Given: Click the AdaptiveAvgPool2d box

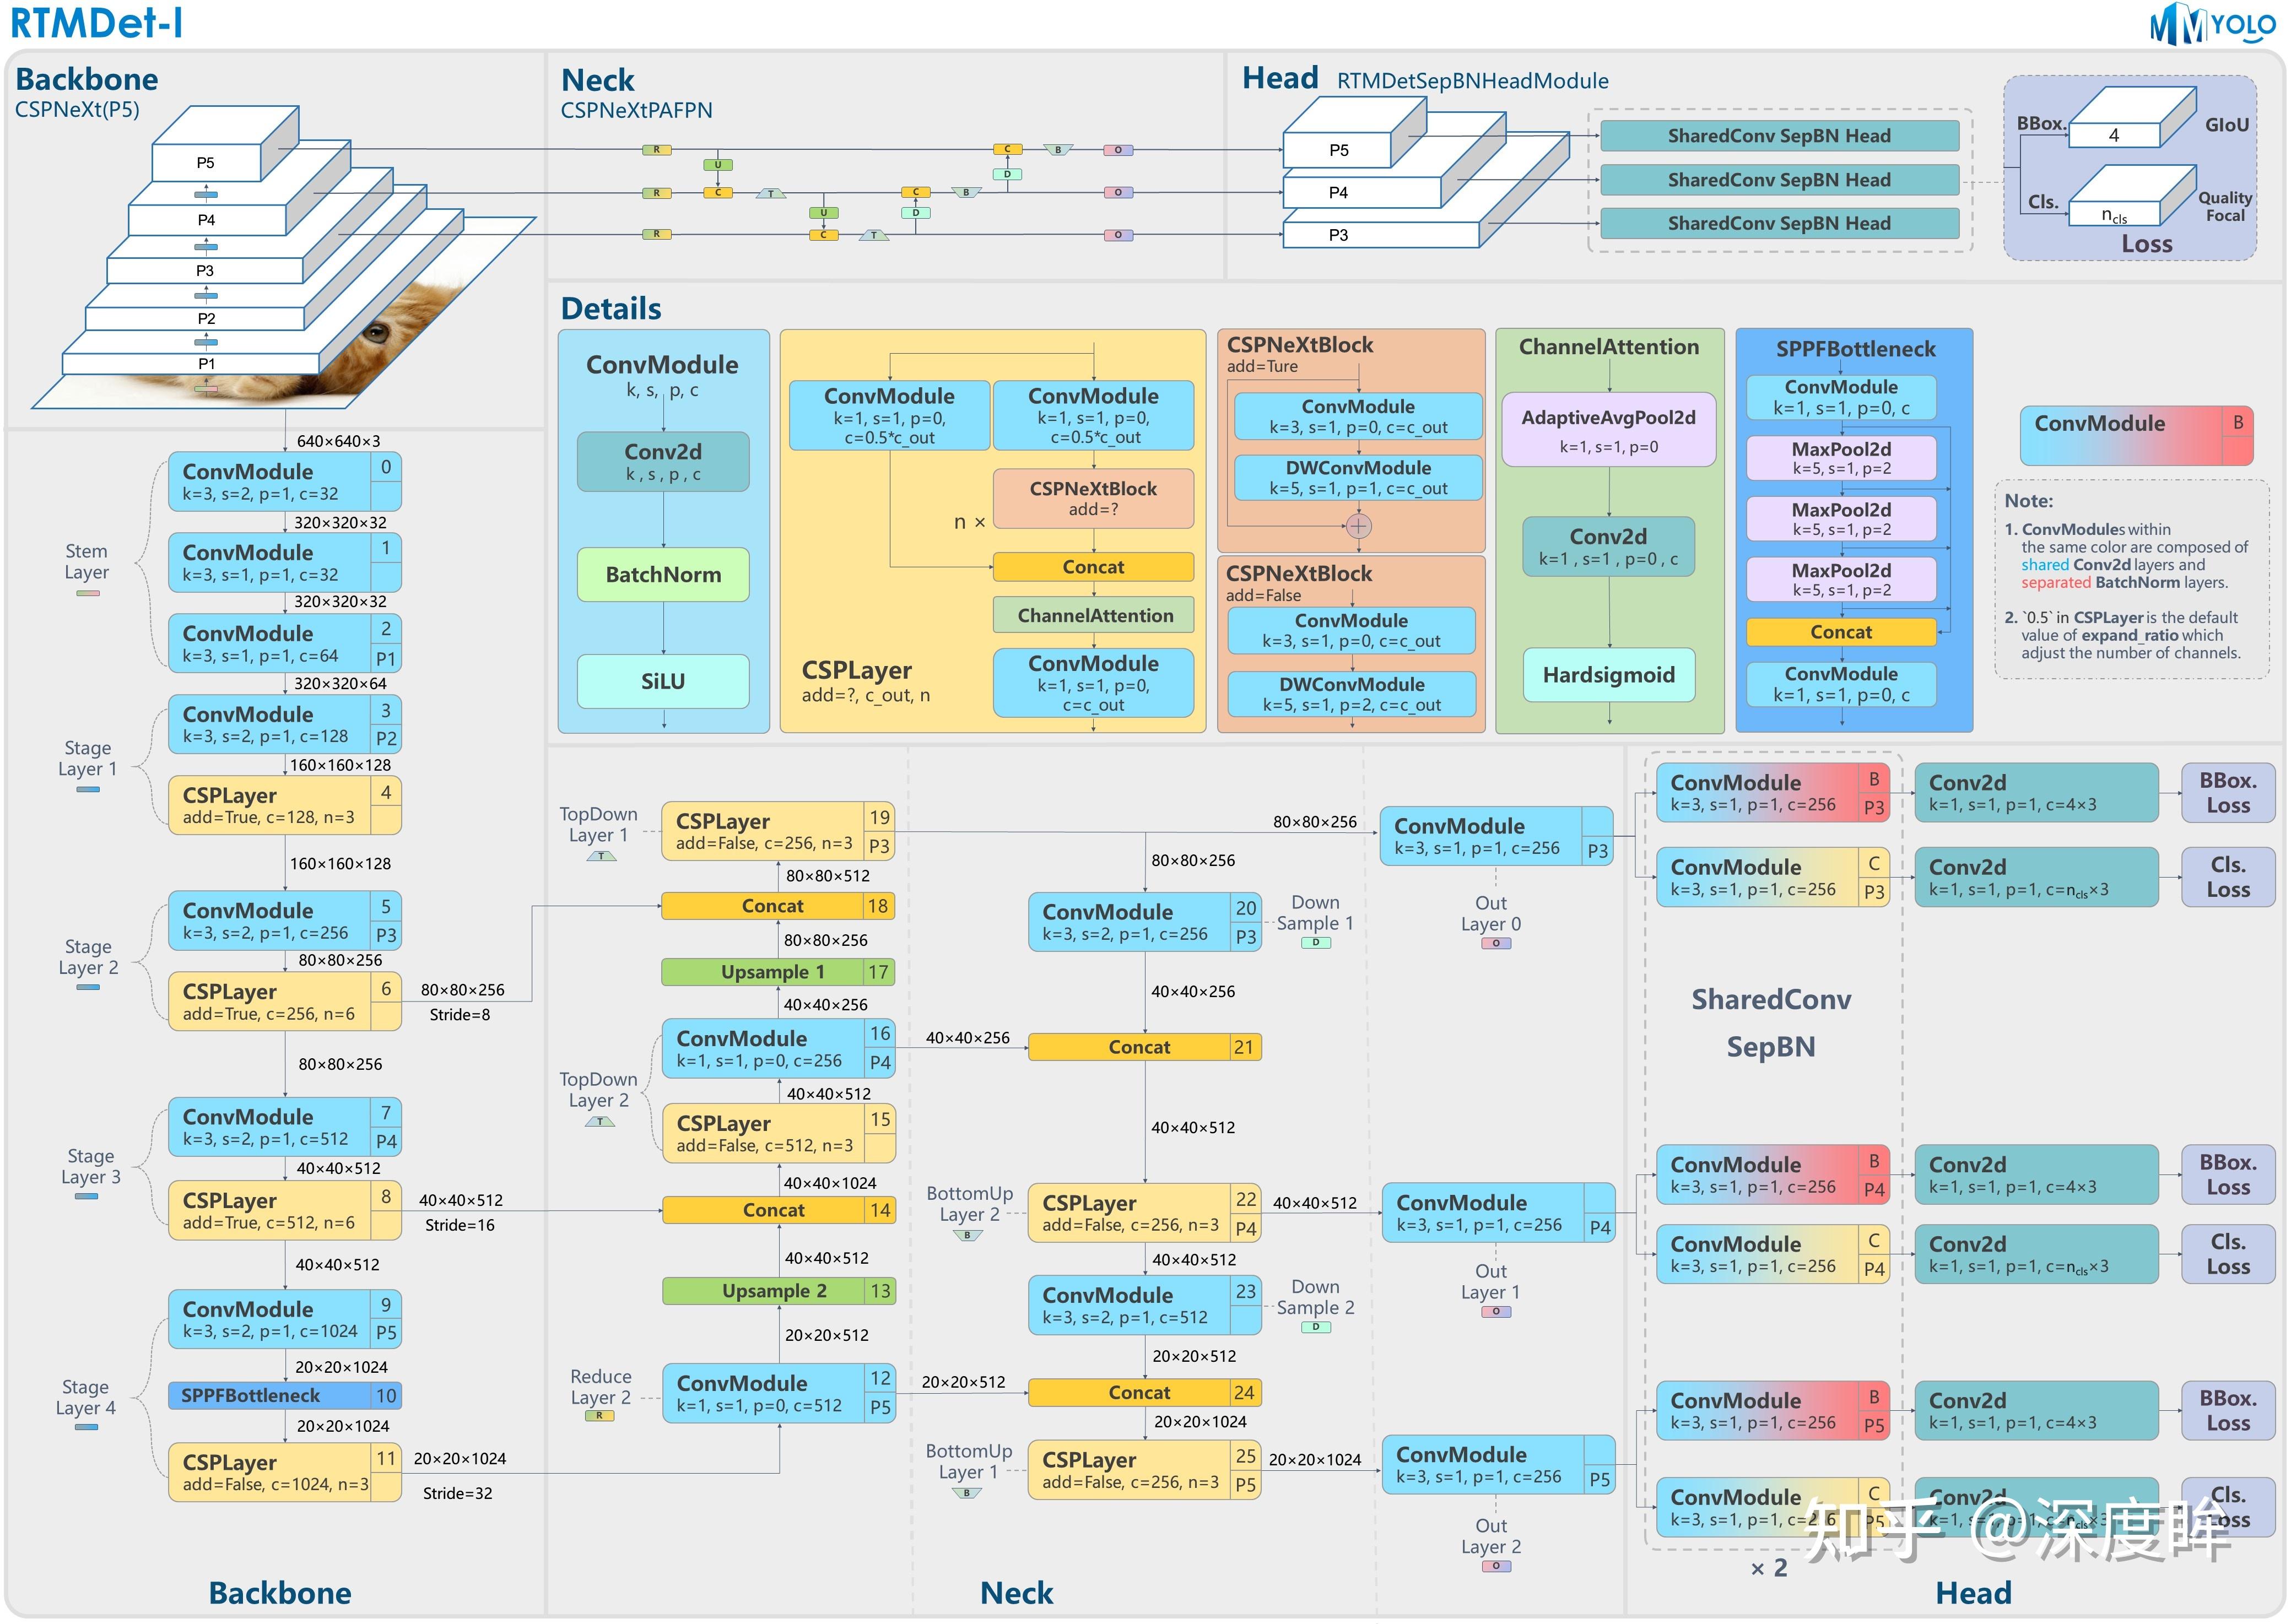Looking at the screenshot, I should [1609, 430].
